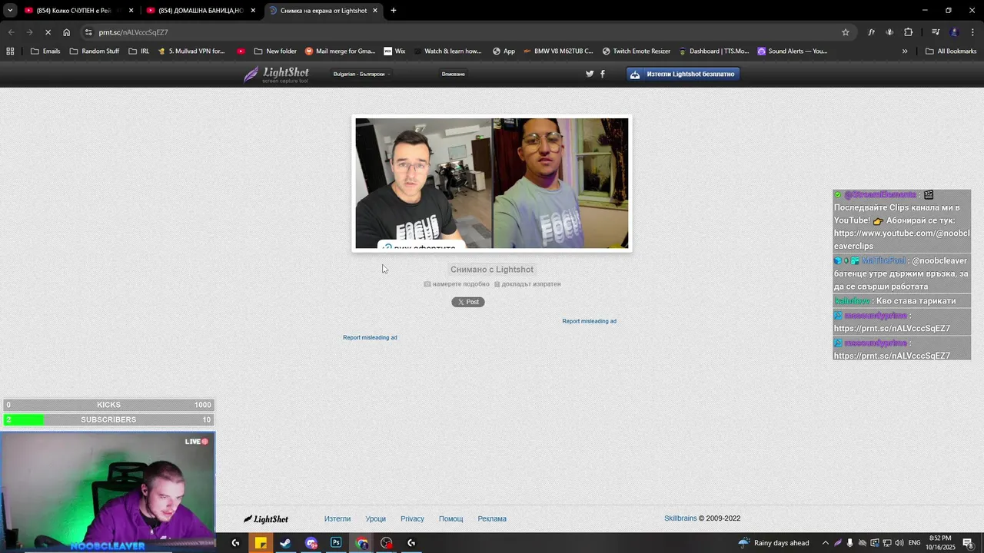Open the notification center icon
The image size is (984, 553).
point(968,543)
